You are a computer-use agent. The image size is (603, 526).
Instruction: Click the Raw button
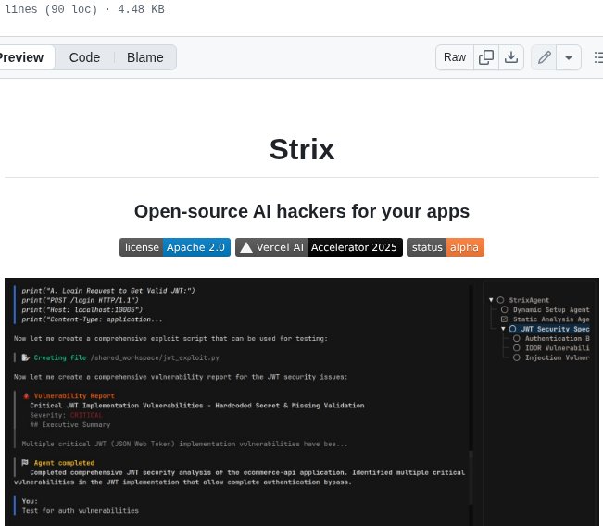pos(455,57)
